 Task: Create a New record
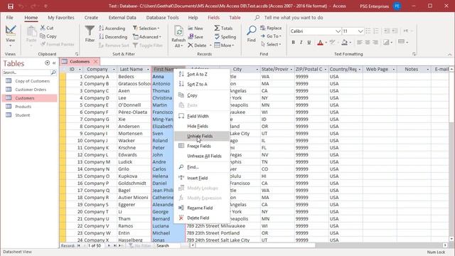pyautogui.click(x=196, y=28)
